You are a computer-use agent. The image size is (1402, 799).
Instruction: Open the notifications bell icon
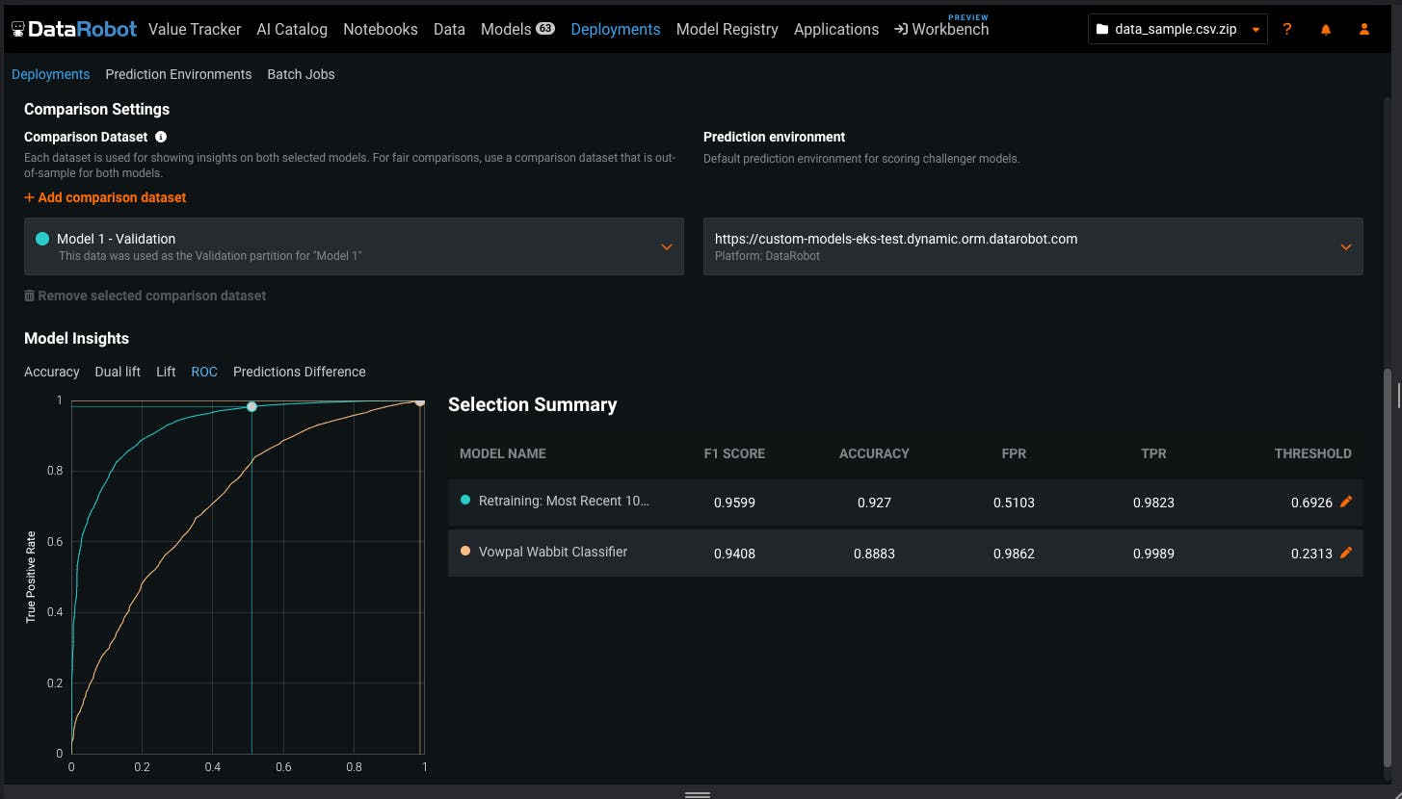coord(1326,29)
